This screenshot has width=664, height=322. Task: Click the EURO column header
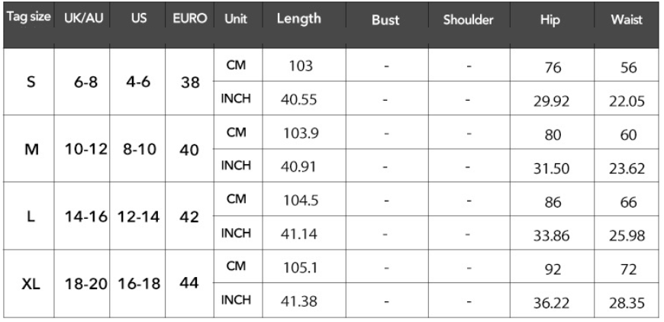pos(190,19)
